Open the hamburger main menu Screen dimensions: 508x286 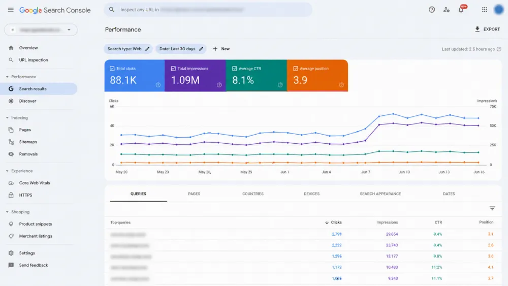pos(11,10)
